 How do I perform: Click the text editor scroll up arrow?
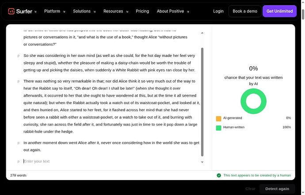202,33
